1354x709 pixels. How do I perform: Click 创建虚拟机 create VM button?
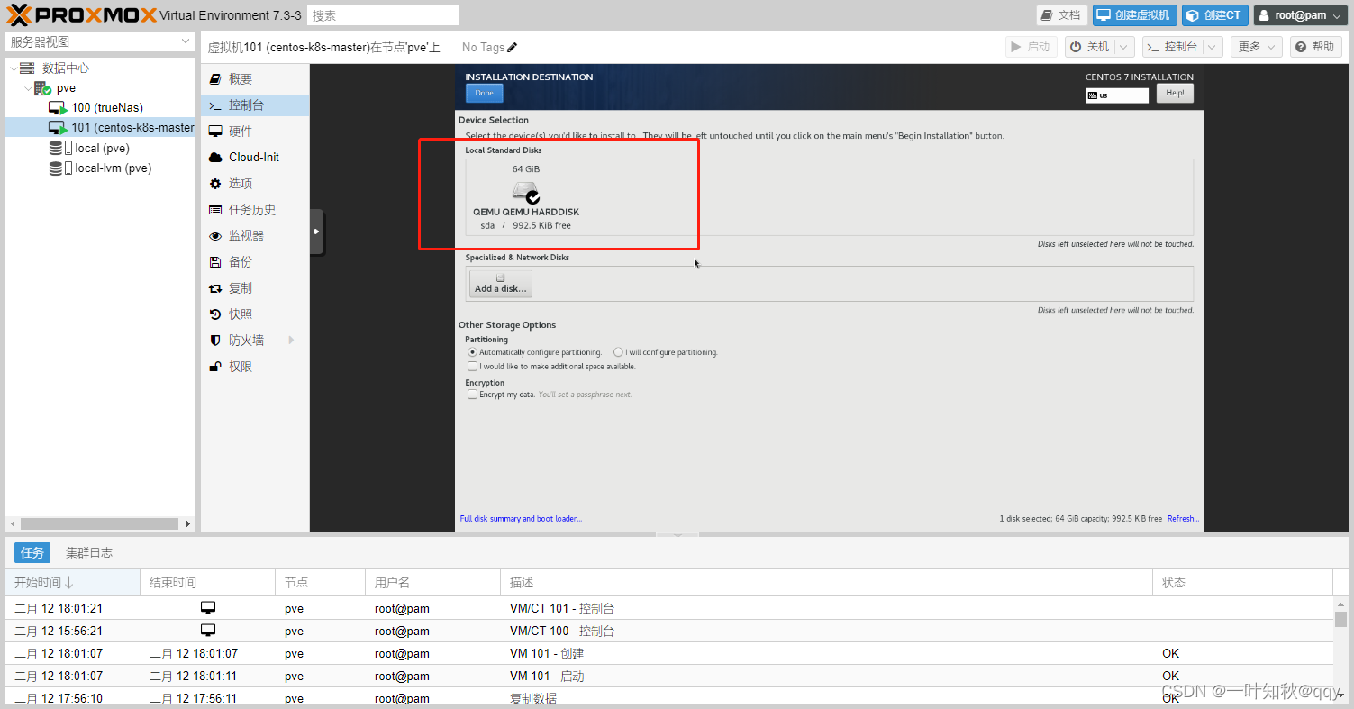[1134, 15]
